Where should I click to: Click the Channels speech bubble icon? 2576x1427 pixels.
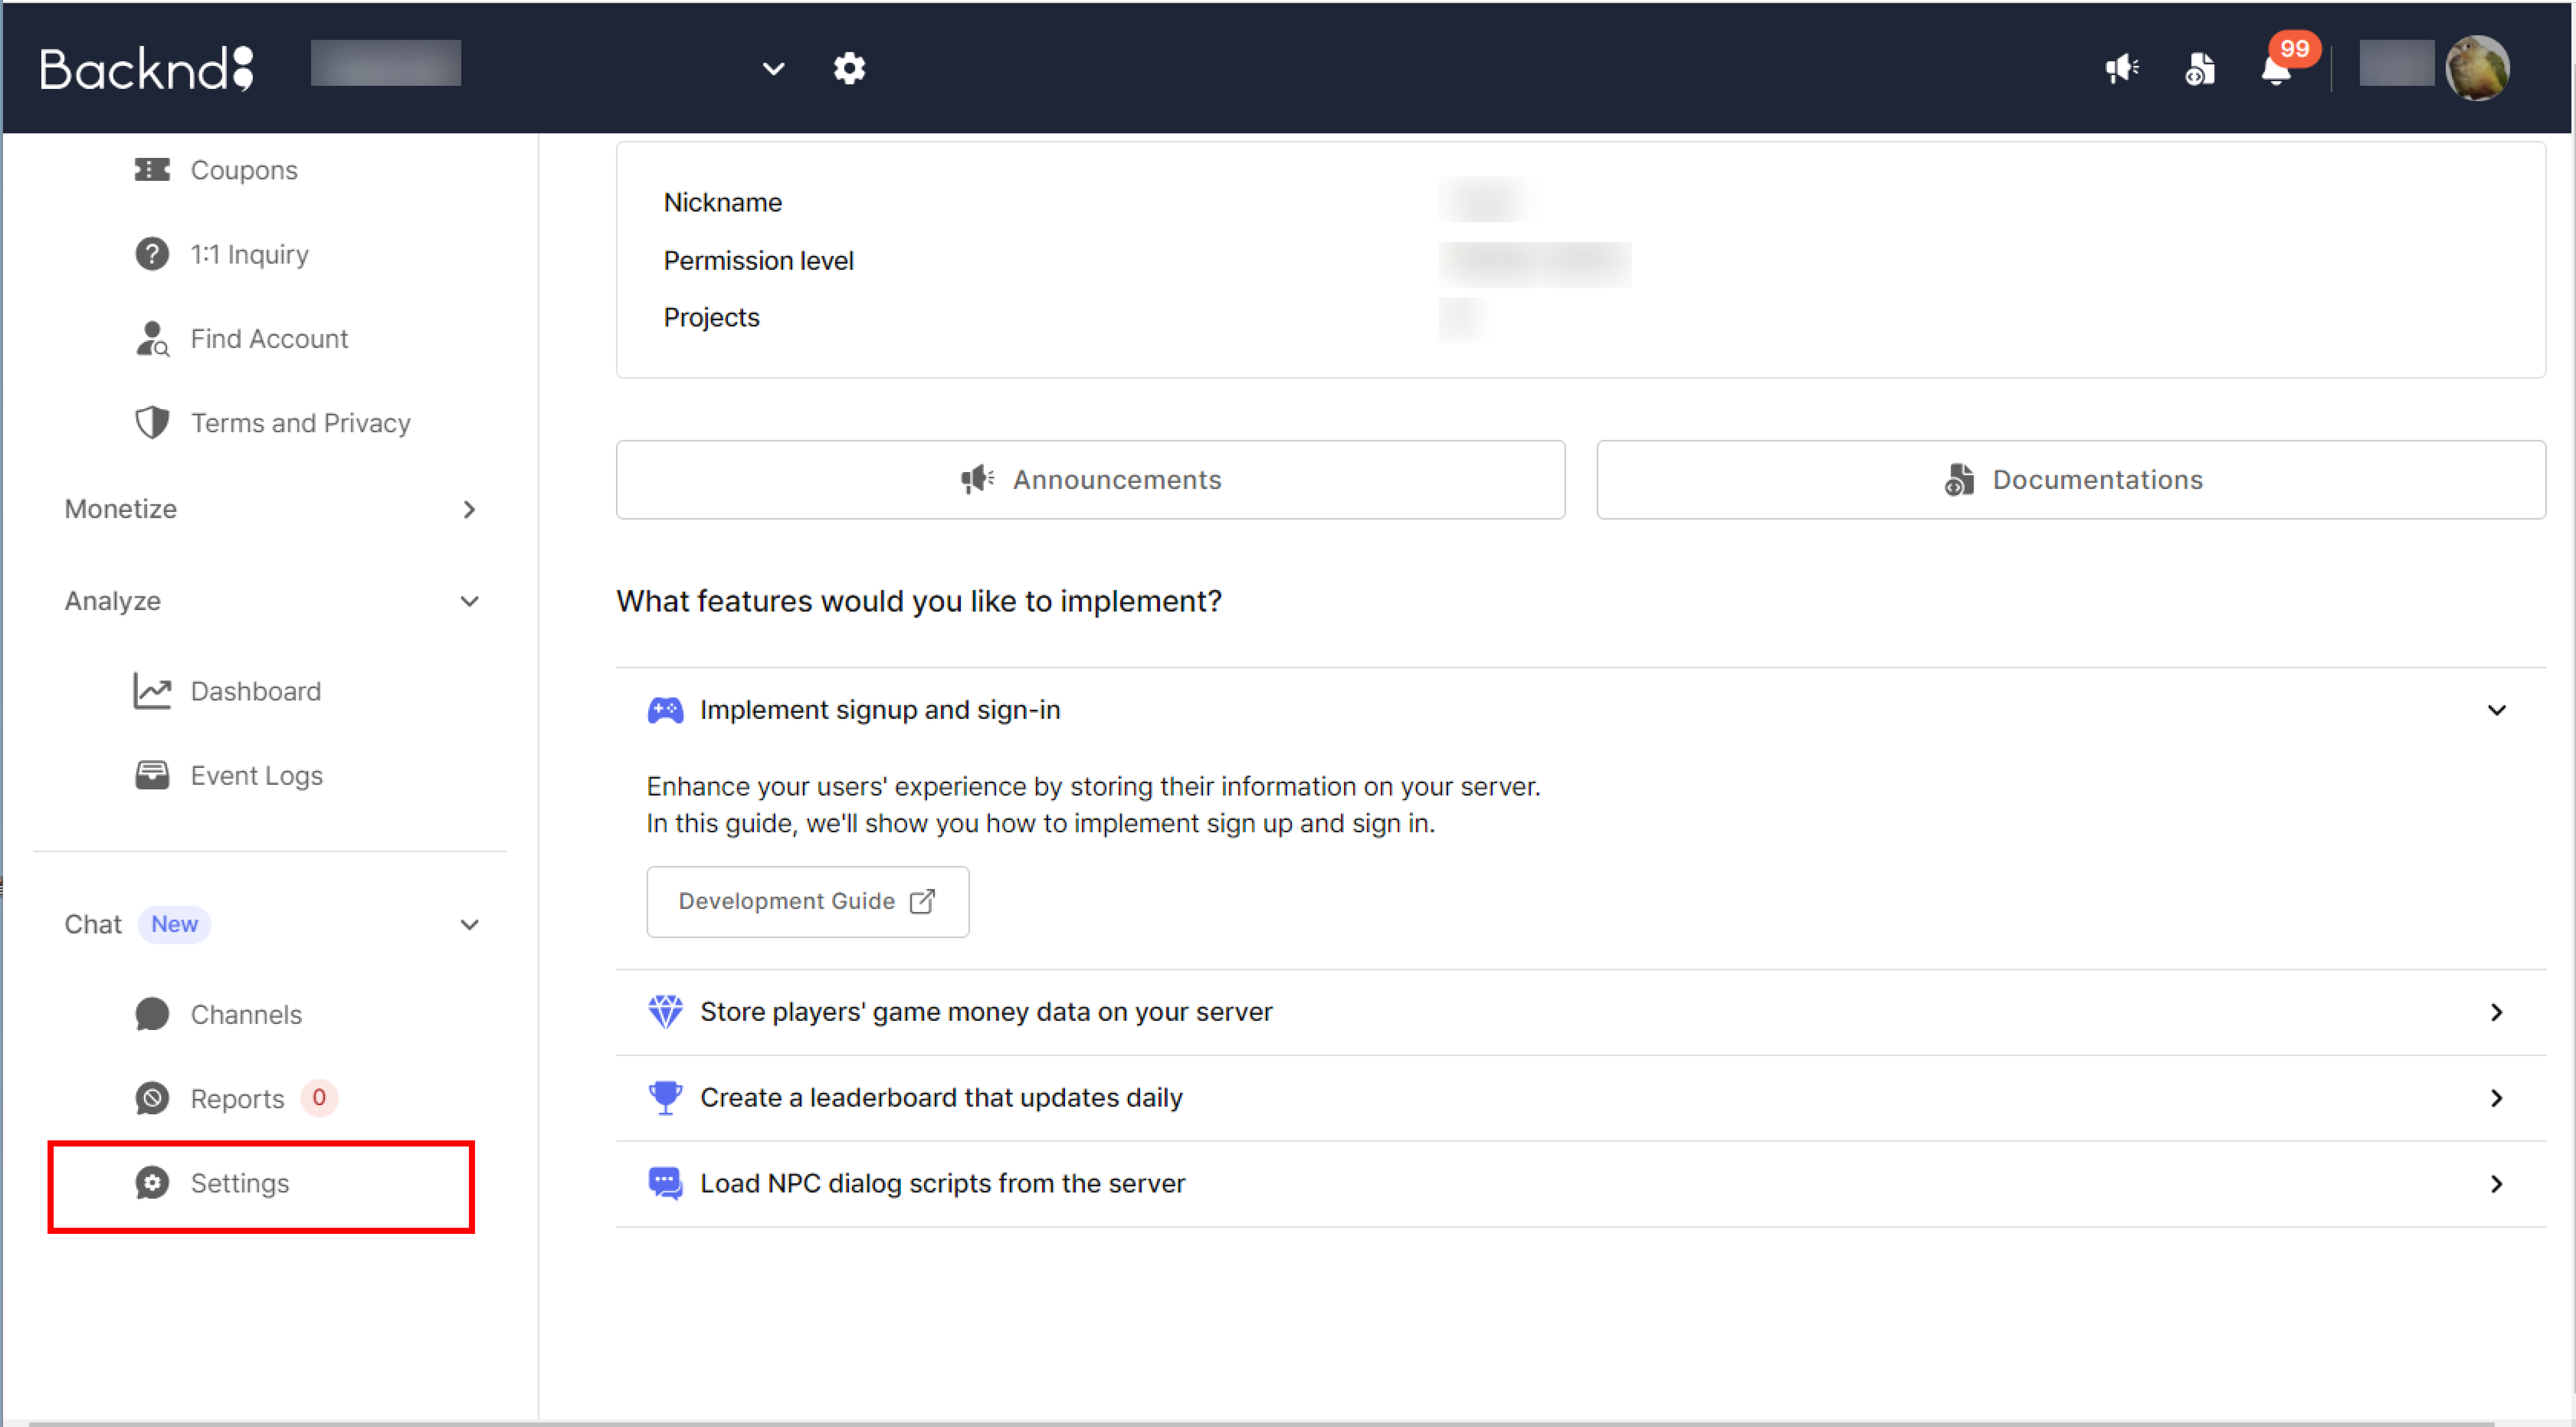[x=152, y=1014]
